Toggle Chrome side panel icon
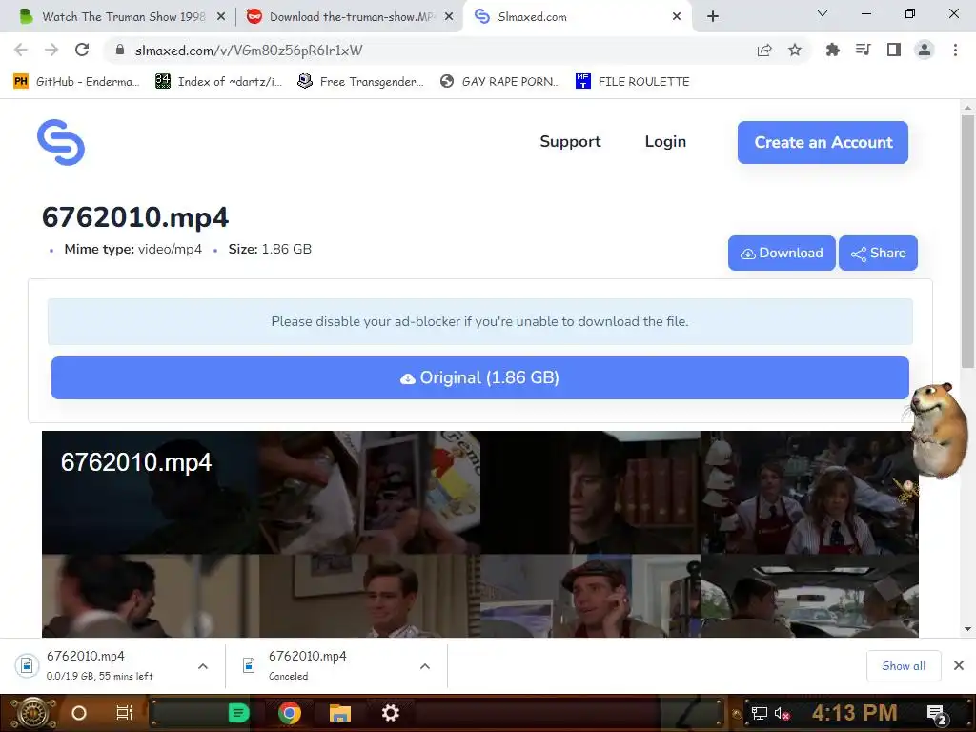Viewport: 976px width, 732px height. (894, 50)
